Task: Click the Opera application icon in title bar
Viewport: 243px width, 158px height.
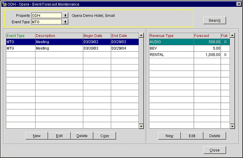Action: point(4,4)
